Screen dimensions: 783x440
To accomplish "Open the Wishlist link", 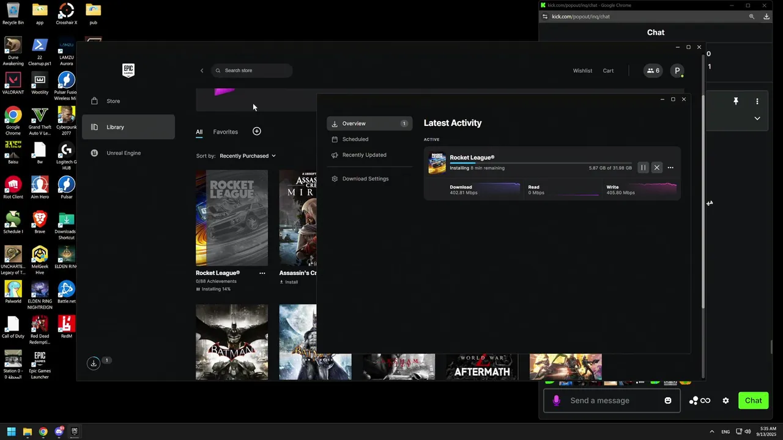I will click(x=582, y=70).
